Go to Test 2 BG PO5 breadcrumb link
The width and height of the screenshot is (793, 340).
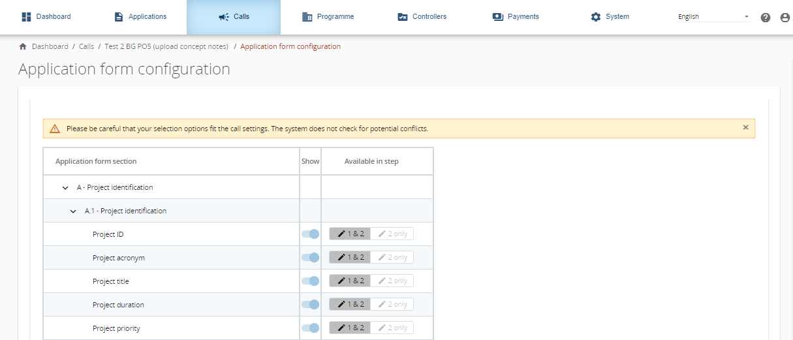pyautogui.click(x=166, y=46)
